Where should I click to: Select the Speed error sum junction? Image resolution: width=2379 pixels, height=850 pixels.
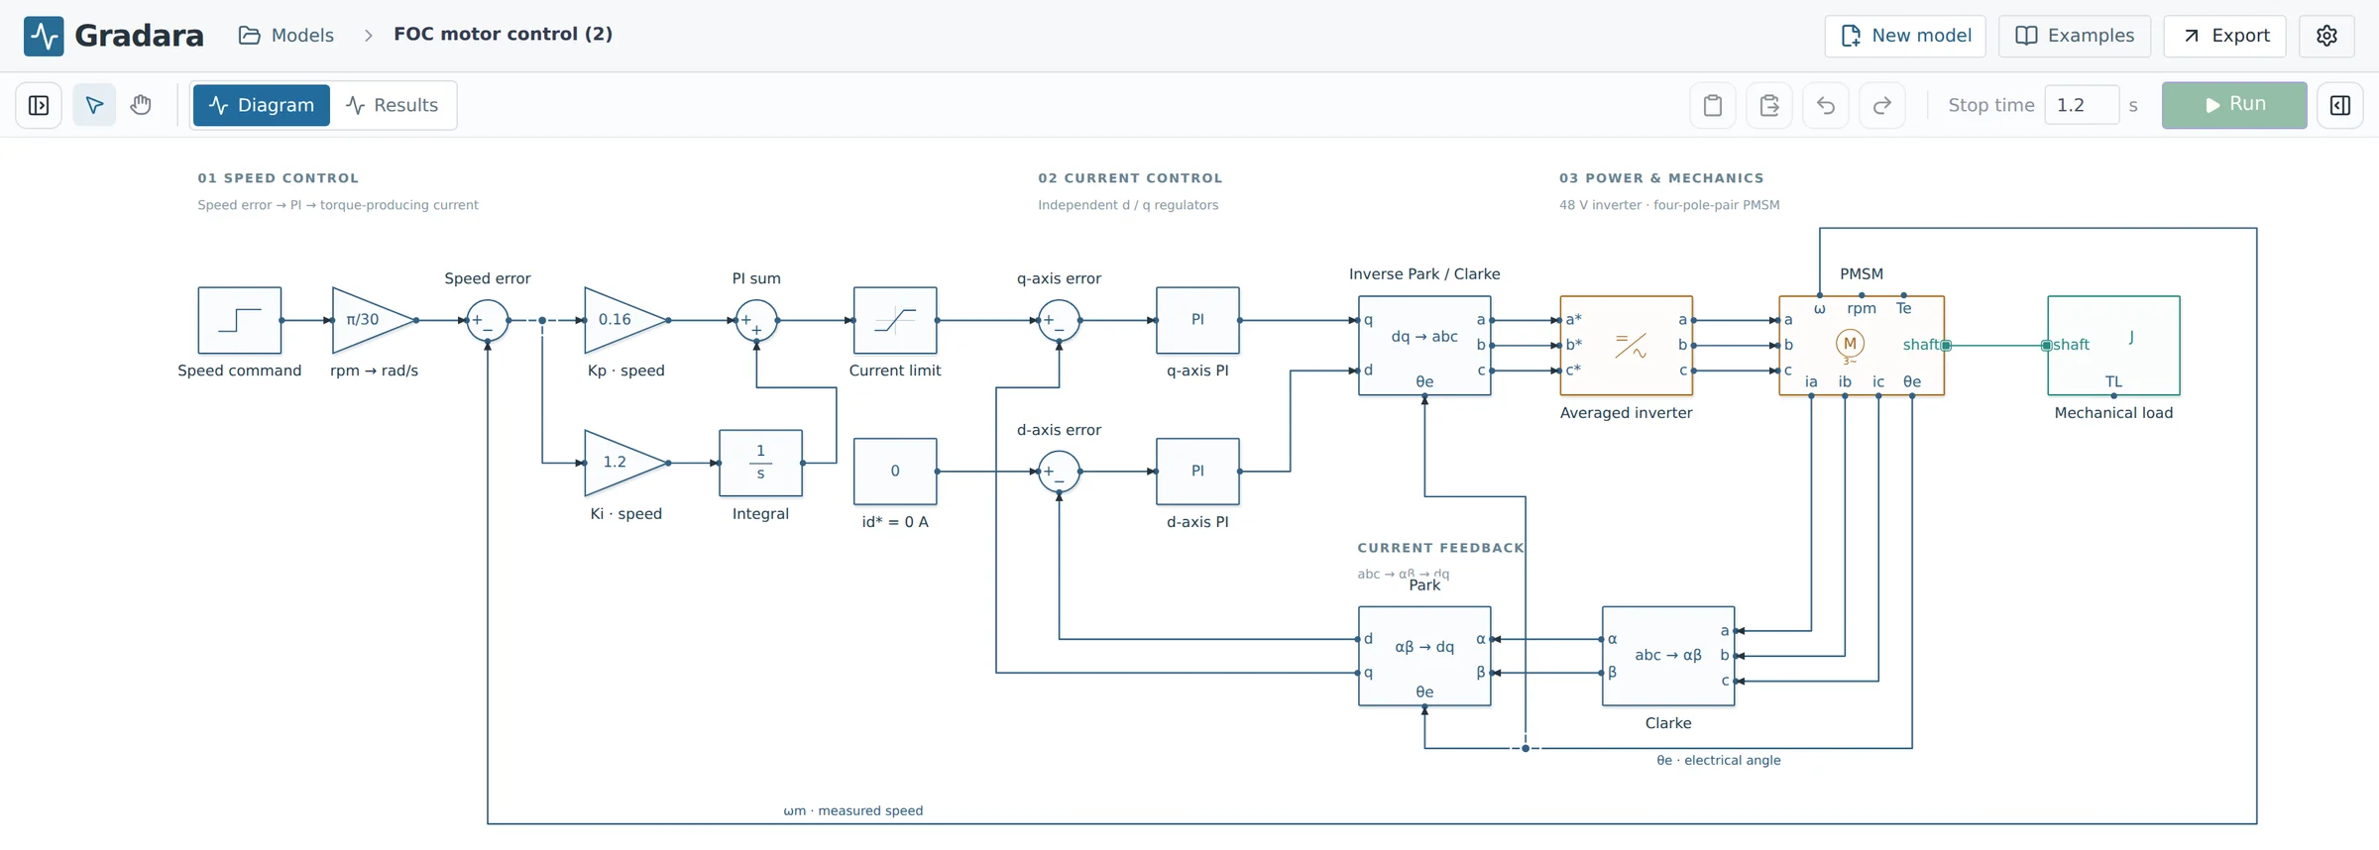point(488,320)
